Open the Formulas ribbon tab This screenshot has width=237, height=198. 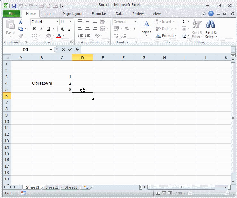click(99, 14)
